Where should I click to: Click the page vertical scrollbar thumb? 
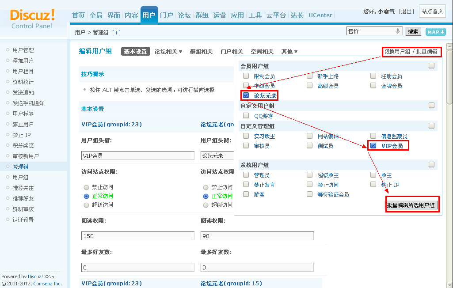pyautogui.click(x=449, y=77)
